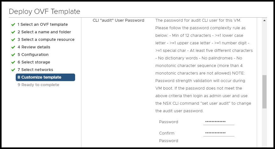This screenshot has width=275, height=149.
Task: Click the audit Password input field
Action: click(x=218, y=122)
